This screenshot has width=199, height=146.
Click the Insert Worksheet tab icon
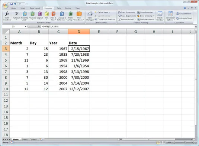pyautogui.click(x=41, y=140)
